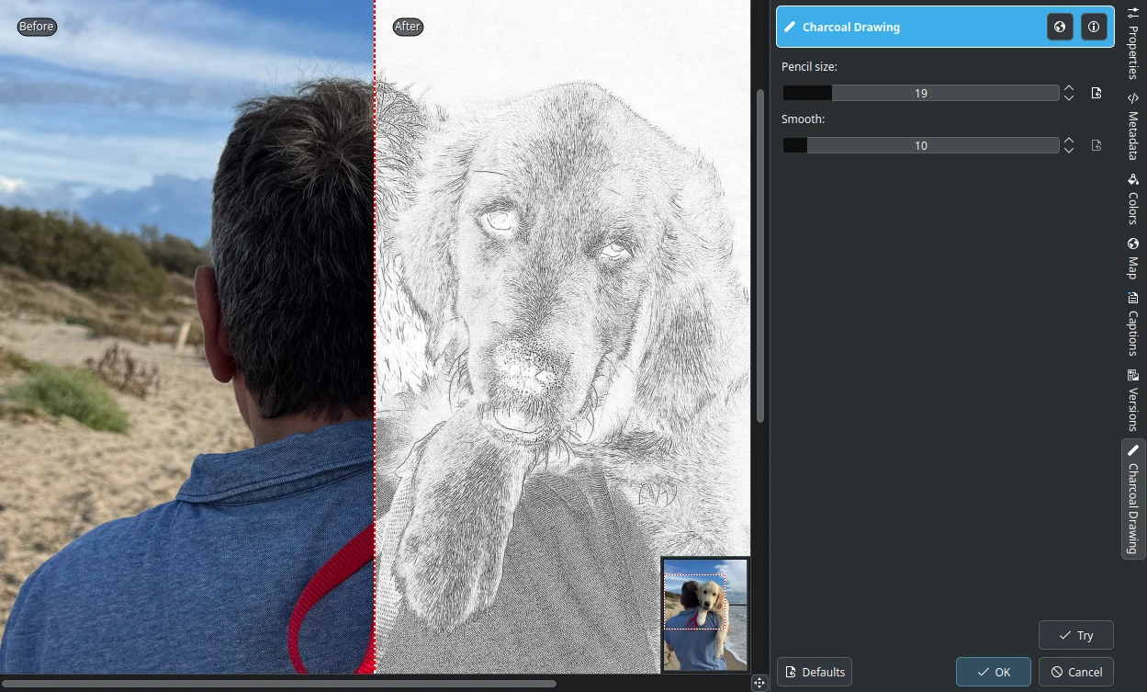This screenshot has height=692, width=1147.
Task: Restore settings with the Defaults button
Action: tap(814, 672)
